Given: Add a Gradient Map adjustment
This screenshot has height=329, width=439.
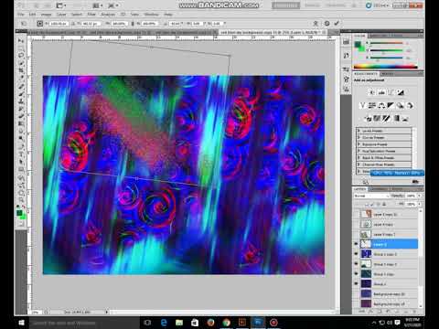Looking at the screenshot, I should tap(396, 118).
